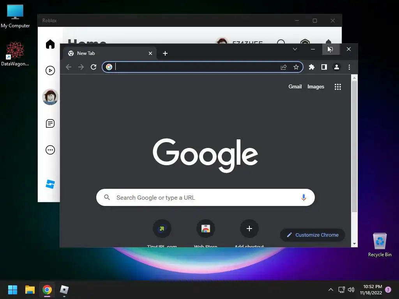Open Google Images link

pos(316,87)
